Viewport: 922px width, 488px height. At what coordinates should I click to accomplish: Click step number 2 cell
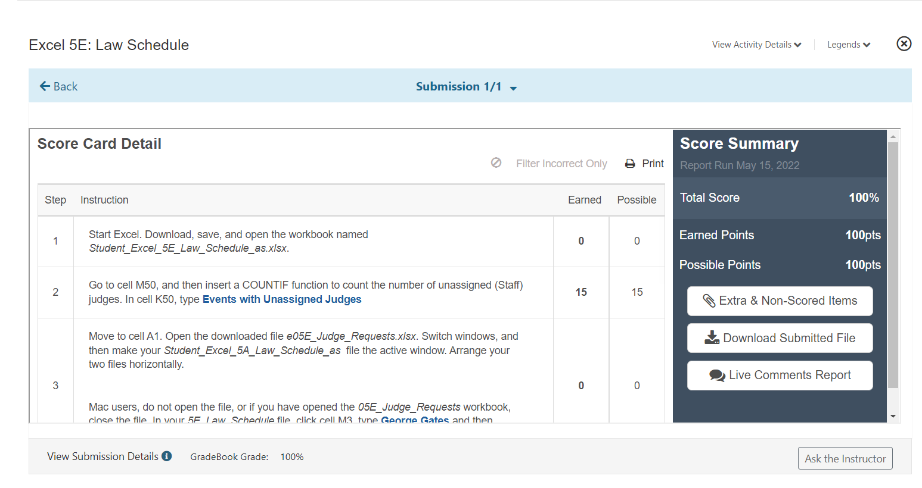click(55, 292)
